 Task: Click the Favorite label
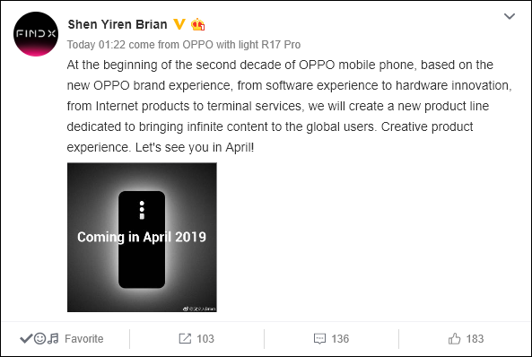tap(83, 339)
